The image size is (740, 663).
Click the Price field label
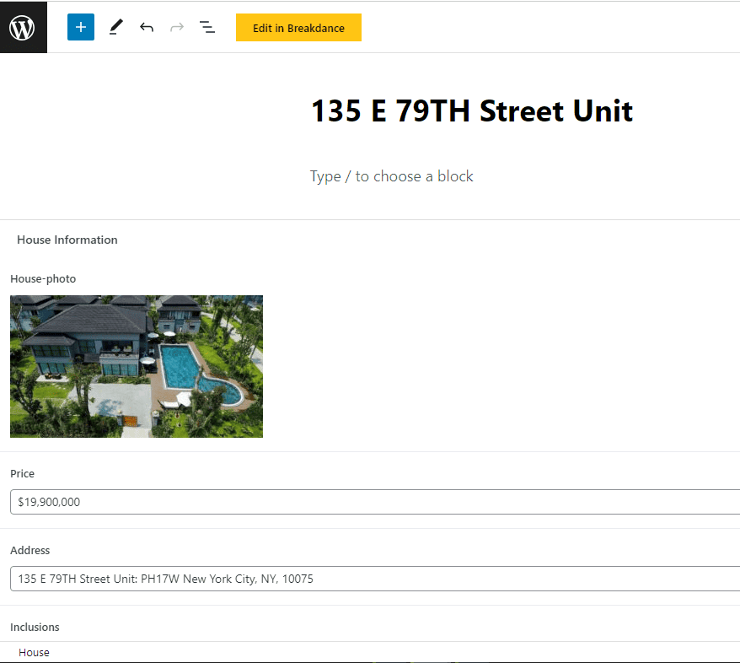click(23, 474)
